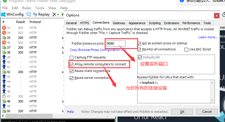This screenshot has height=122, width=225.
Task: Switch to the Appearance tab
Action: pos(137,23)
